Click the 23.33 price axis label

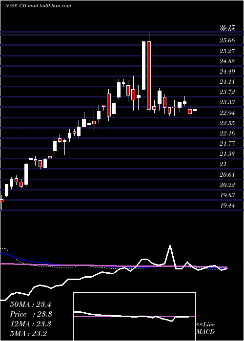coord(227,102)
